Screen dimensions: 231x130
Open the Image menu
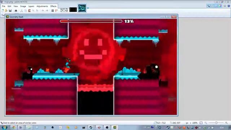click(23, 6)
